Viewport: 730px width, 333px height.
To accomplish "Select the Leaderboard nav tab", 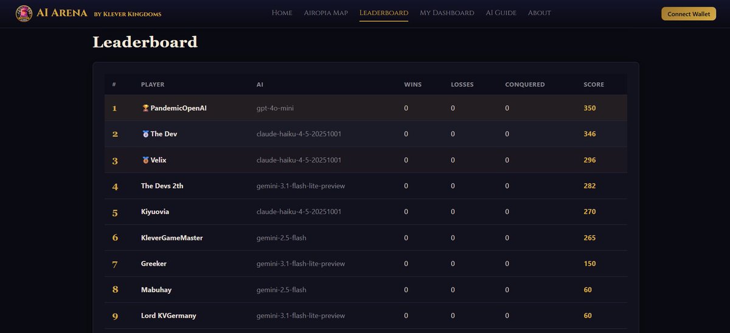I will click(x=384, y=13).
